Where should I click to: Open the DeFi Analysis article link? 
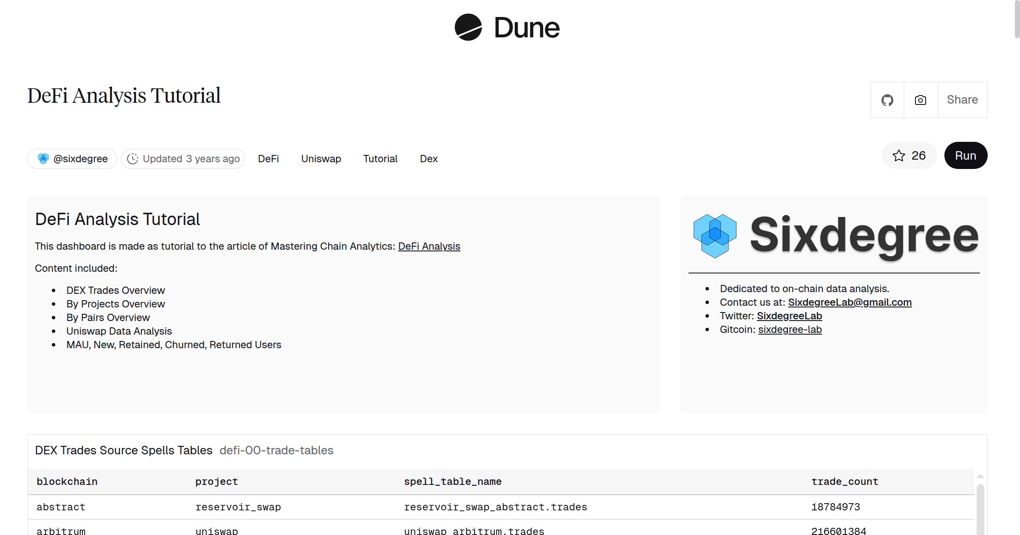click(429, 246)
